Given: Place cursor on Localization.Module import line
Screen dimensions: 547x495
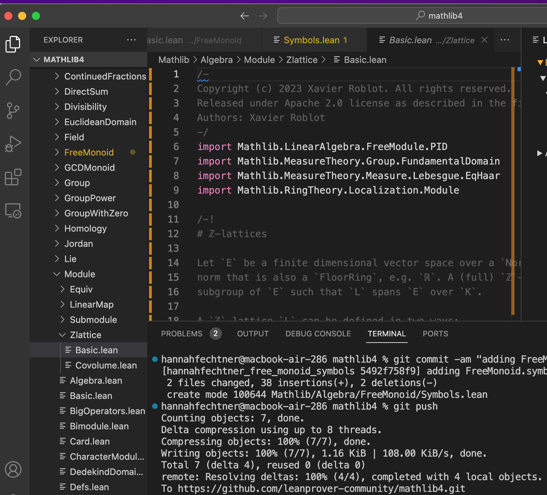Looking at the screenshot, I should pyautogui.click(x=328, y=190).
